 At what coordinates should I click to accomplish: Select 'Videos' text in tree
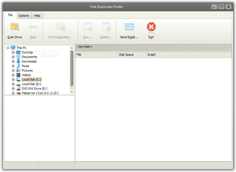tap(26, 75)
